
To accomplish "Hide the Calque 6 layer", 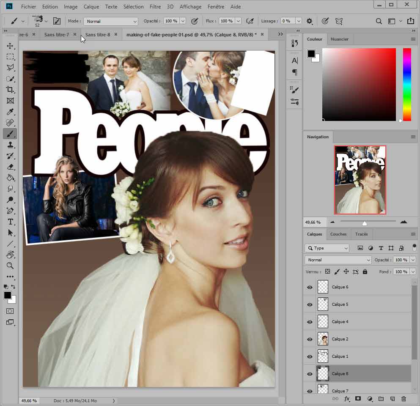I will (x=310, y=287).
